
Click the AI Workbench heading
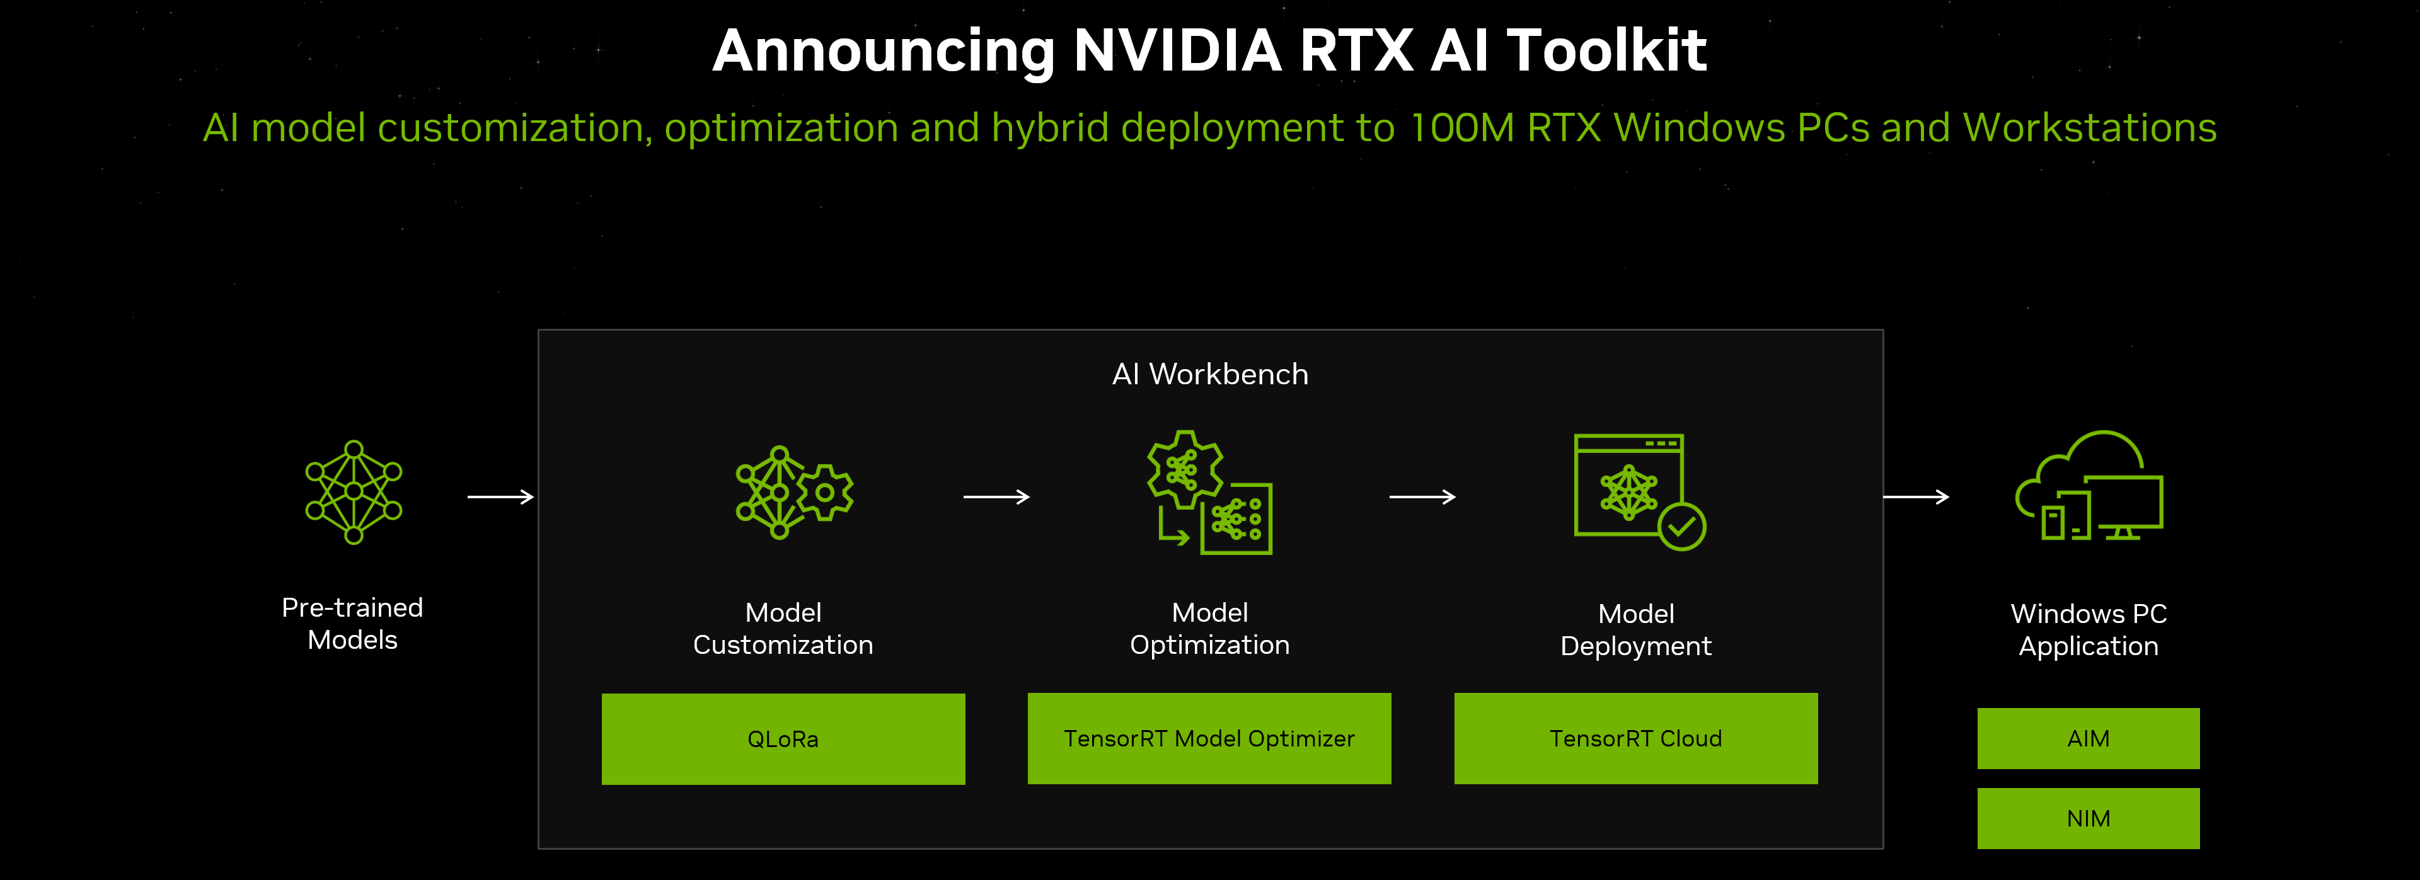click(1210, 374)
